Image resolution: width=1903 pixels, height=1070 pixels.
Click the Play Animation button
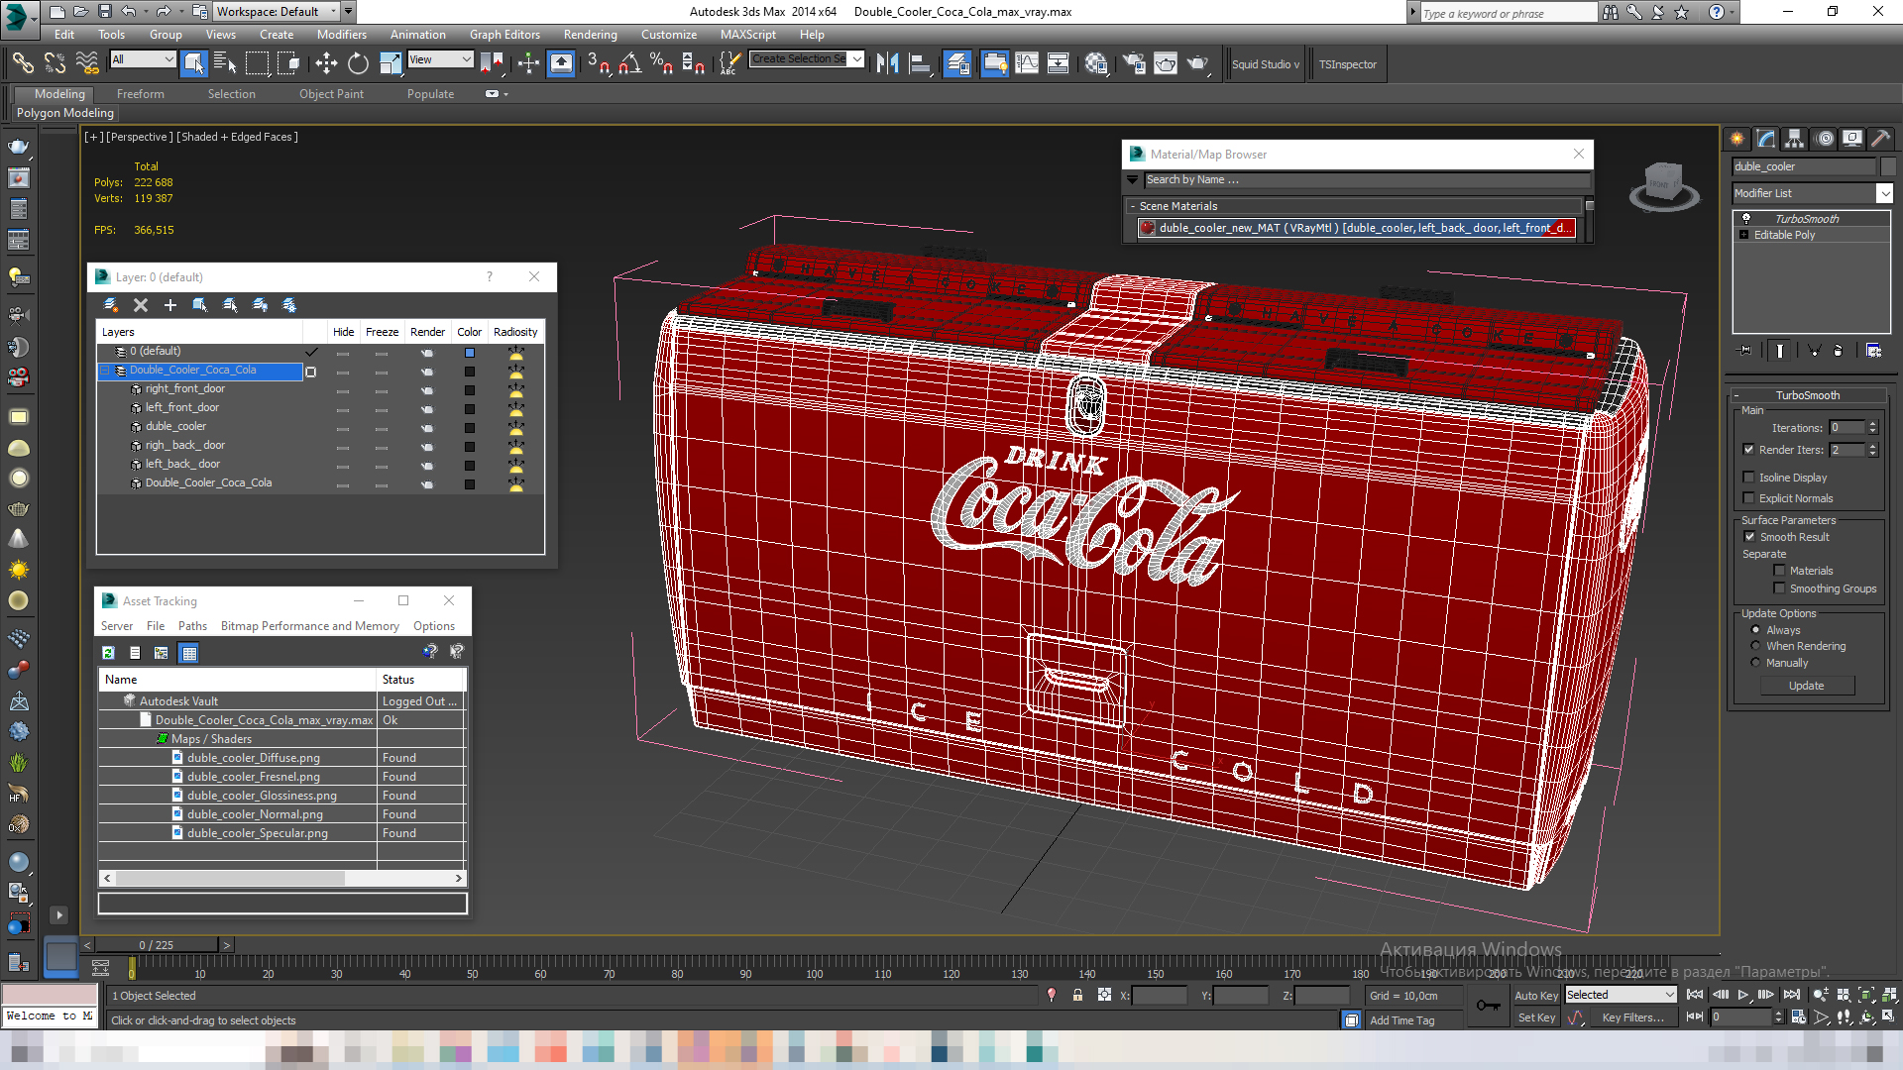[1743, 995]
